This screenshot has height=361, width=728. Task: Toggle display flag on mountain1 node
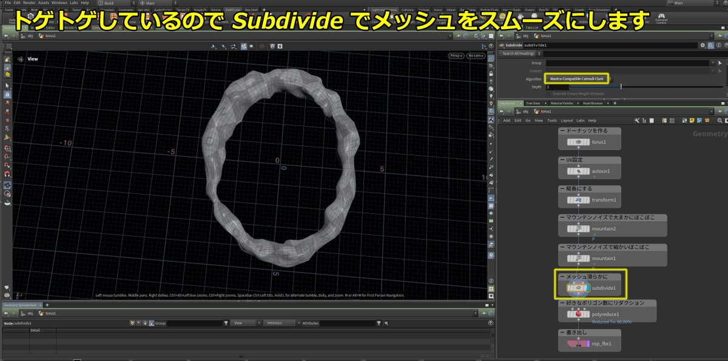point(589,258)
